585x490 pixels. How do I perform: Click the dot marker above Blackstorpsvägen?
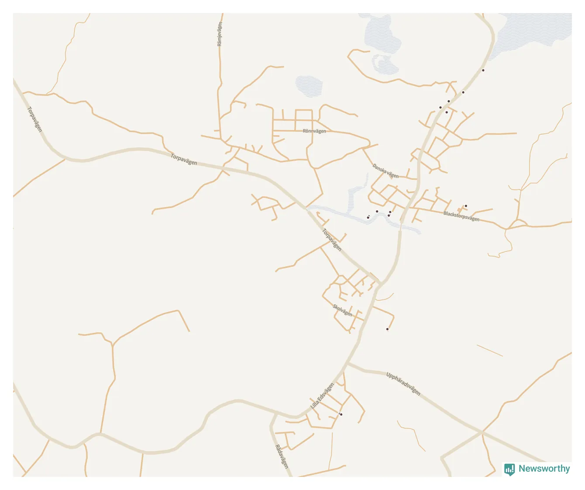pyautogui.click(x=466, y=206)
